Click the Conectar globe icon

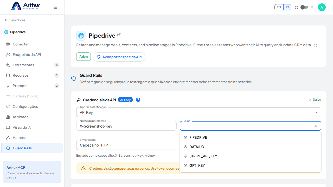(8, 44)
